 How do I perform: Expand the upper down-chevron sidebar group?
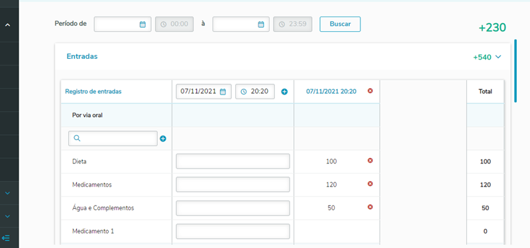coord(8,193)
